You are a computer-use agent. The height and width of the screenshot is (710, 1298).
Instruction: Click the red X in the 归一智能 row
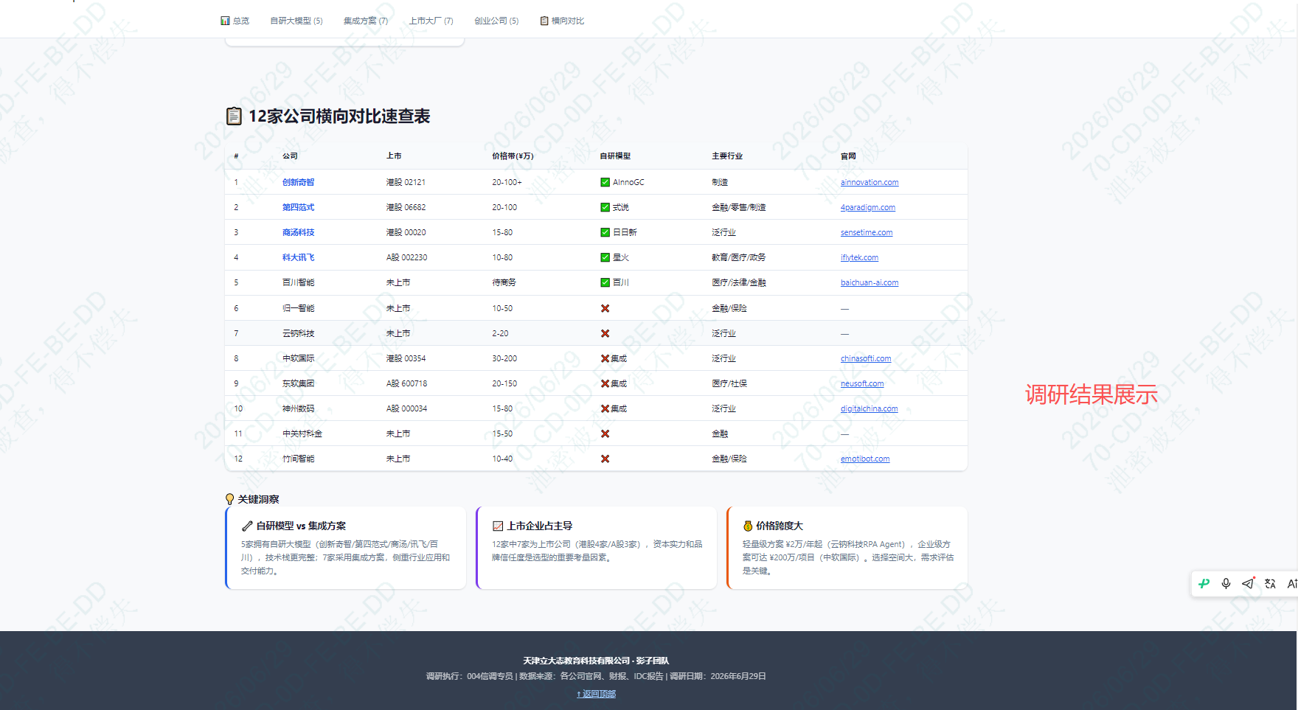tap(605, 308)
